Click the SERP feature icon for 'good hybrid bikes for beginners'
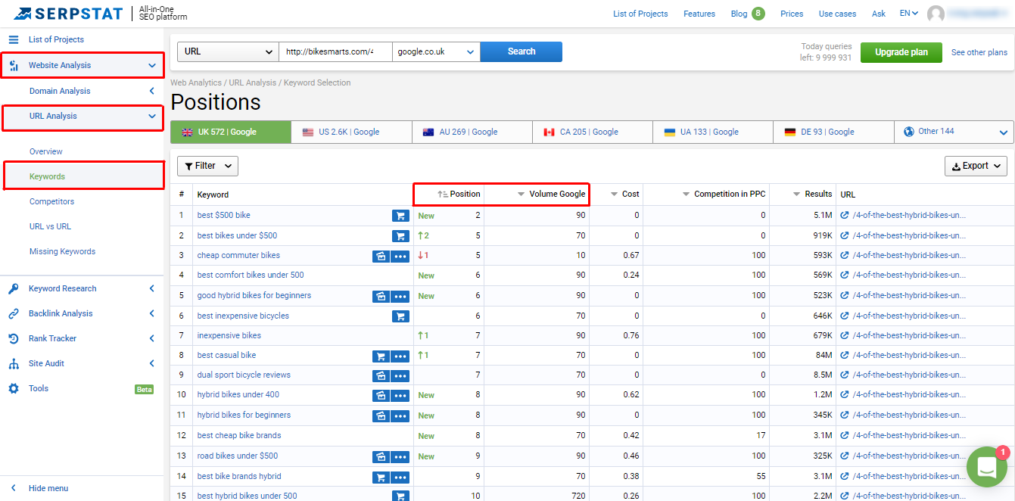The image size is (1015, 501). point(381,296)
